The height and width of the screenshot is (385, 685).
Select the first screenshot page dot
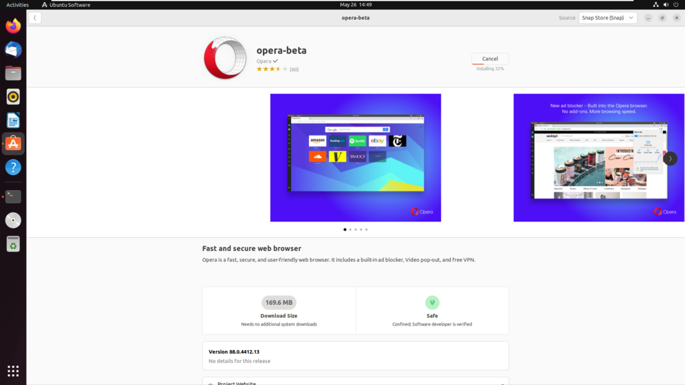tap(345, 229)
